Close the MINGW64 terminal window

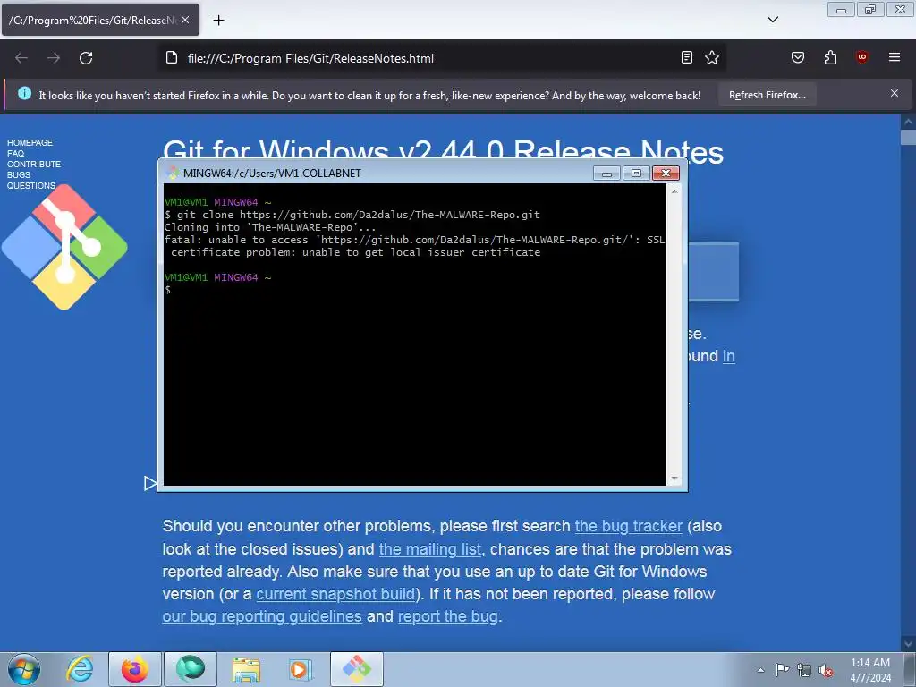click(x=666, y=174)
